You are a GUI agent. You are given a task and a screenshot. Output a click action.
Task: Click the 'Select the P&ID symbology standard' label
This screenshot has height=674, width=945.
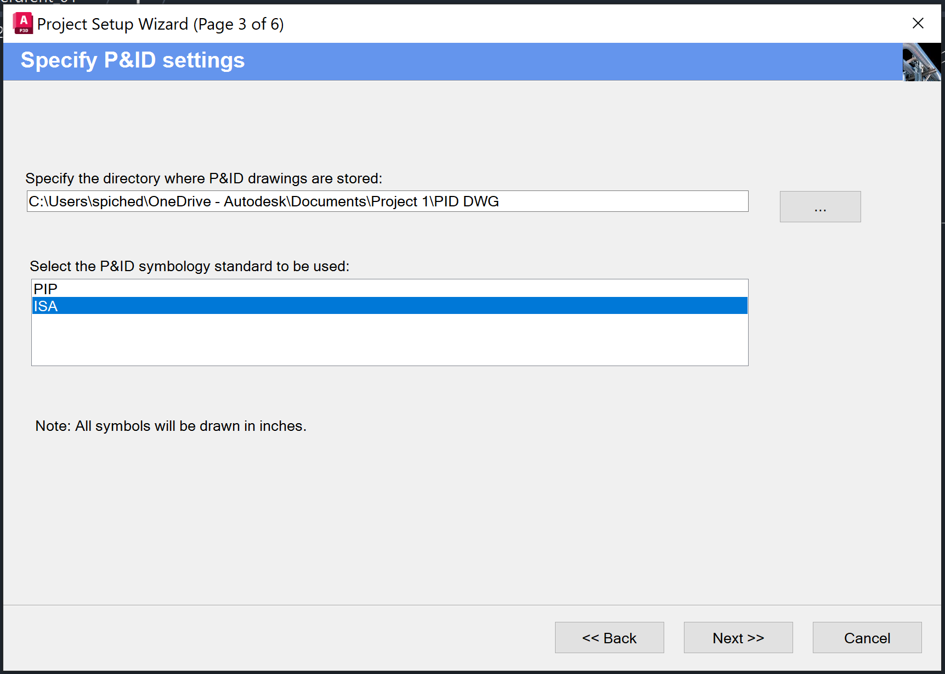[x=189, y=266]
